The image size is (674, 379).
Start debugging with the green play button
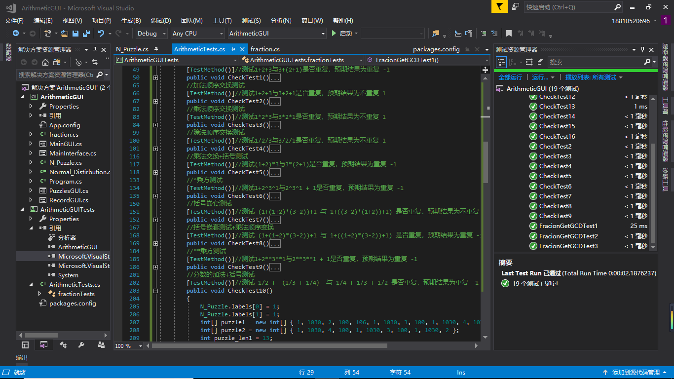[334, 34]
